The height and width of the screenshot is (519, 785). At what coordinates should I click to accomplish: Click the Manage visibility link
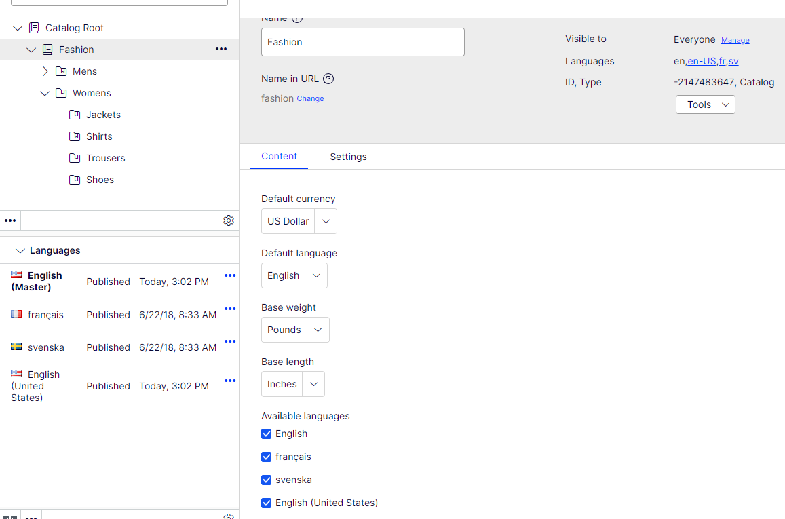tap(735, 41)
